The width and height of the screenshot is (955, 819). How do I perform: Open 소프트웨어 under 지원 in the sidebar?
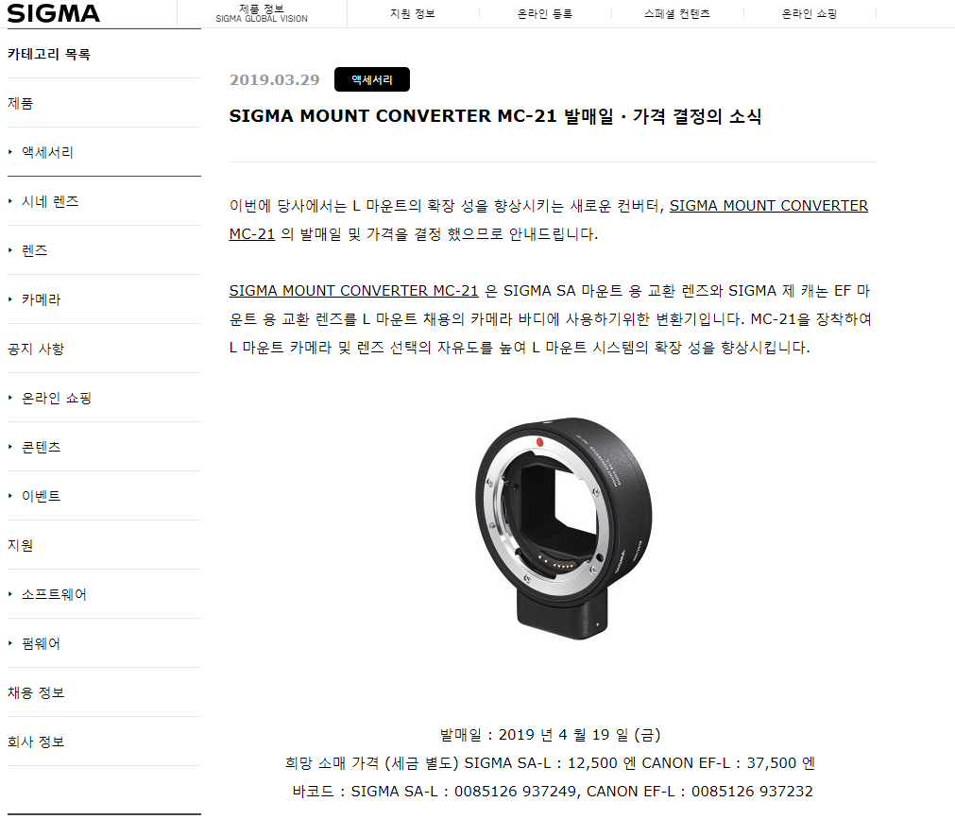pyautogui.click(x=54, y=594)
